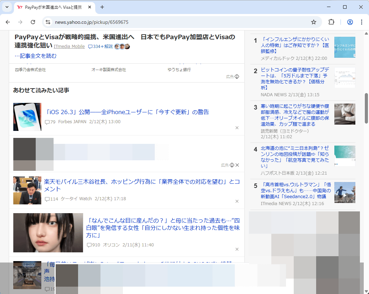369x294 pixels.
Task: Click the page vertical scrollbar thumb
Action: point(366,108)
